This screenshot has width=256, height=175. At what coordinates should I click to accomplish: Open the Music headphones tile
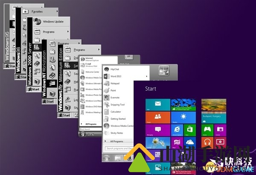[207, 143]
